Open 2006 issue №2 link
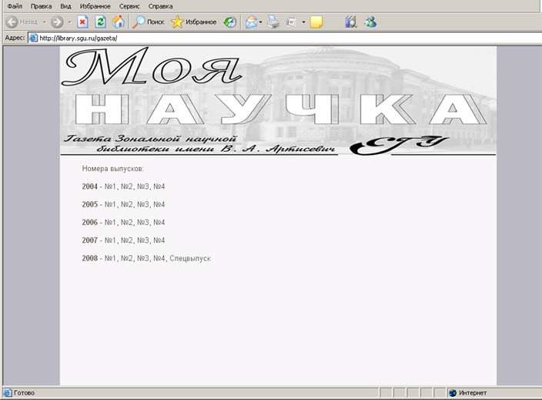 point(126,223)
